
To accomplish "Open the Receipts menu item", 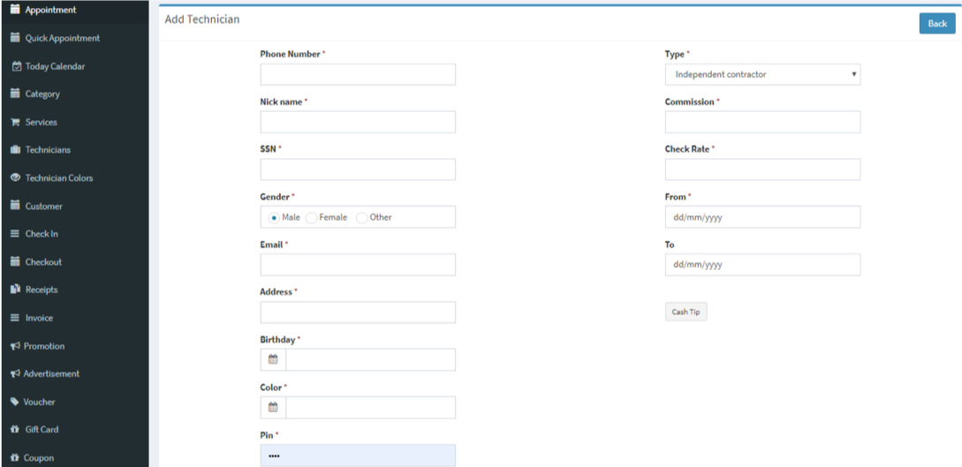I will 74,290.
